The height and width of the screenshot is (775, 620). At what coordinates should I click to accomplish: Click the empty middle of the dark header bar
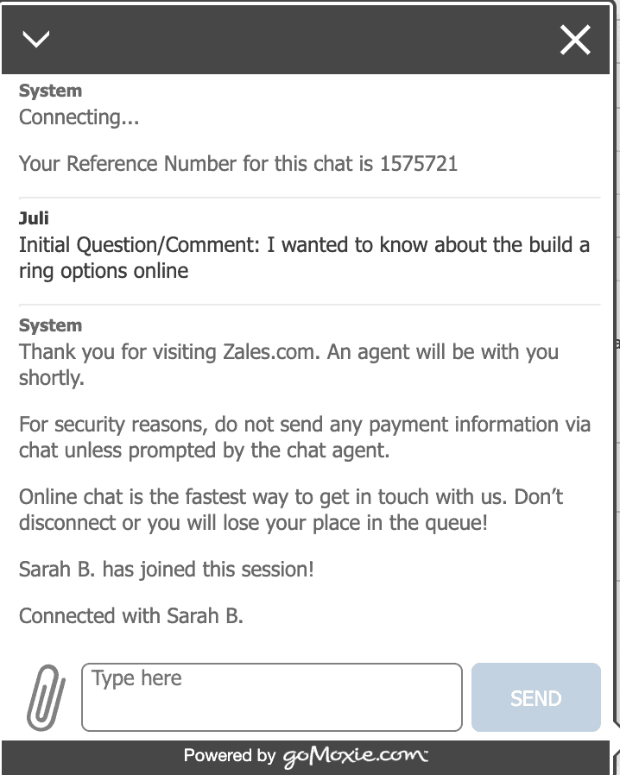click(x=302, y=40)
